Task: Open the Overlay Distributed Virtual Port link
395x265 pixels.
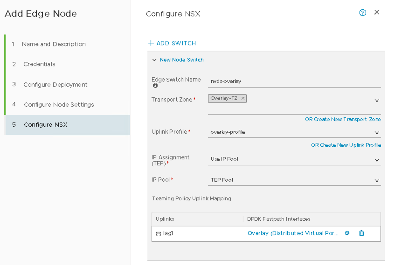Action: [293, 233]
